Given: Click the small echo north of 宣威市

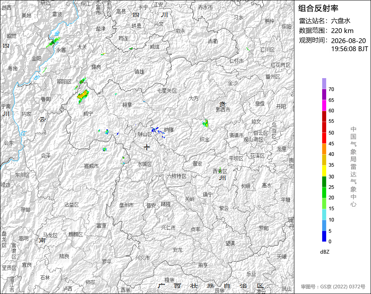Looking at the screenshot, I should click(x=104, y=149).
